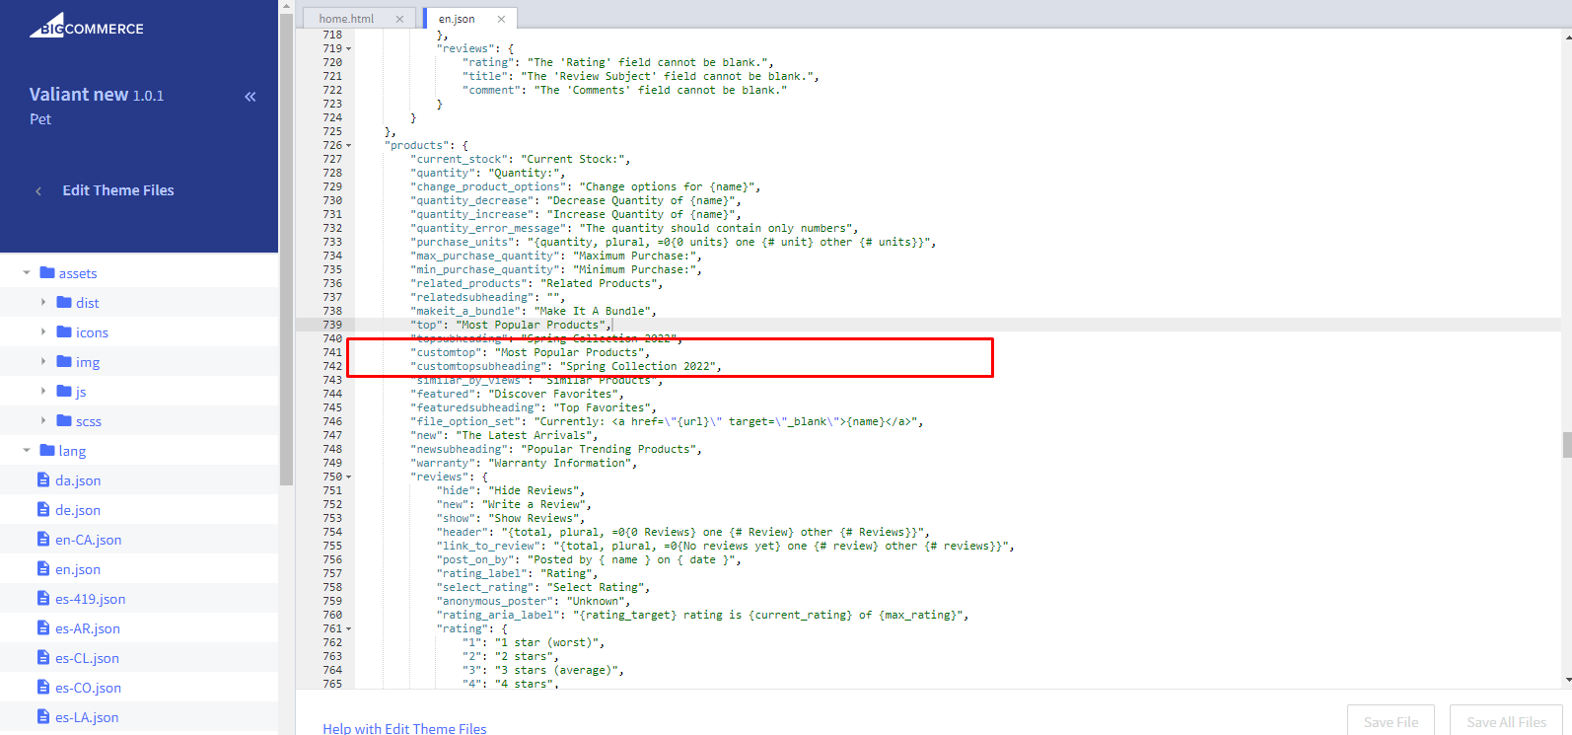Screen dimensions: 1572x735
Task: Click the es-AR.json file icon
Action: [x=43, y=628]
